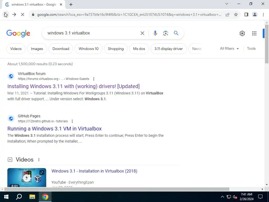Viewport: 269px width, 202px height.
Task: Click the i12bretro.github.io URL breadcrumb
Action: (43, 121)
